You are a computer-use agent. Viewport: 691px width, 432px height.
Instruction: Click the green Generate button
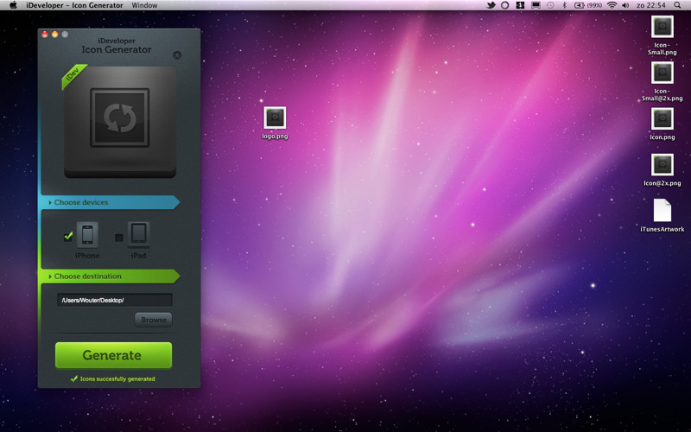pos(113,355)
